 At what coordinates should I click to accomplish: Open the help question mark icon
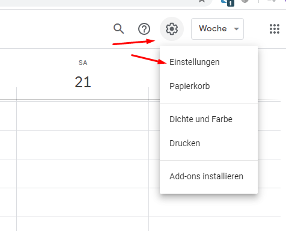tap(144, 29)
